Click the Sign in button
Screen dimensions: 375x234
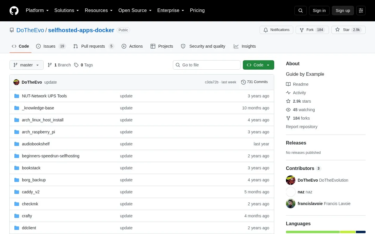pos(319,11)
